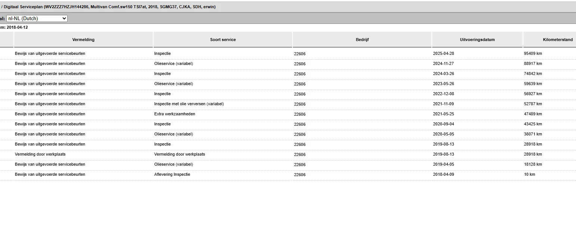This screenshot has width=576, height=225.
Task: Click the Extra werkzaamheden service entry
Action: (174, 114)
